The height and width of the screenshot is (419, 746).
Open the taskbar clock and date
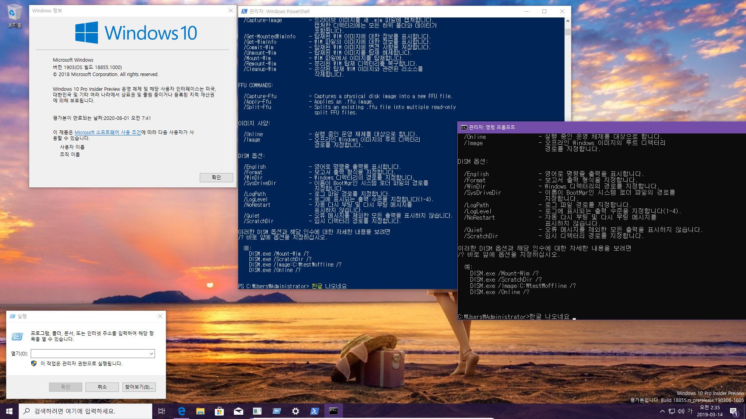coord(709,411)
